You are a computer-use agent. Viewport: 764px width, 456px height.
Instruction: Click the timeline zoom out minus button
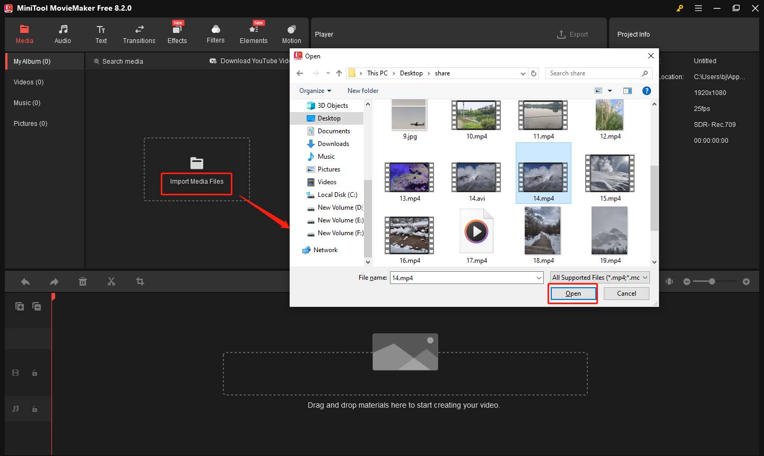(x=687, y=282)
